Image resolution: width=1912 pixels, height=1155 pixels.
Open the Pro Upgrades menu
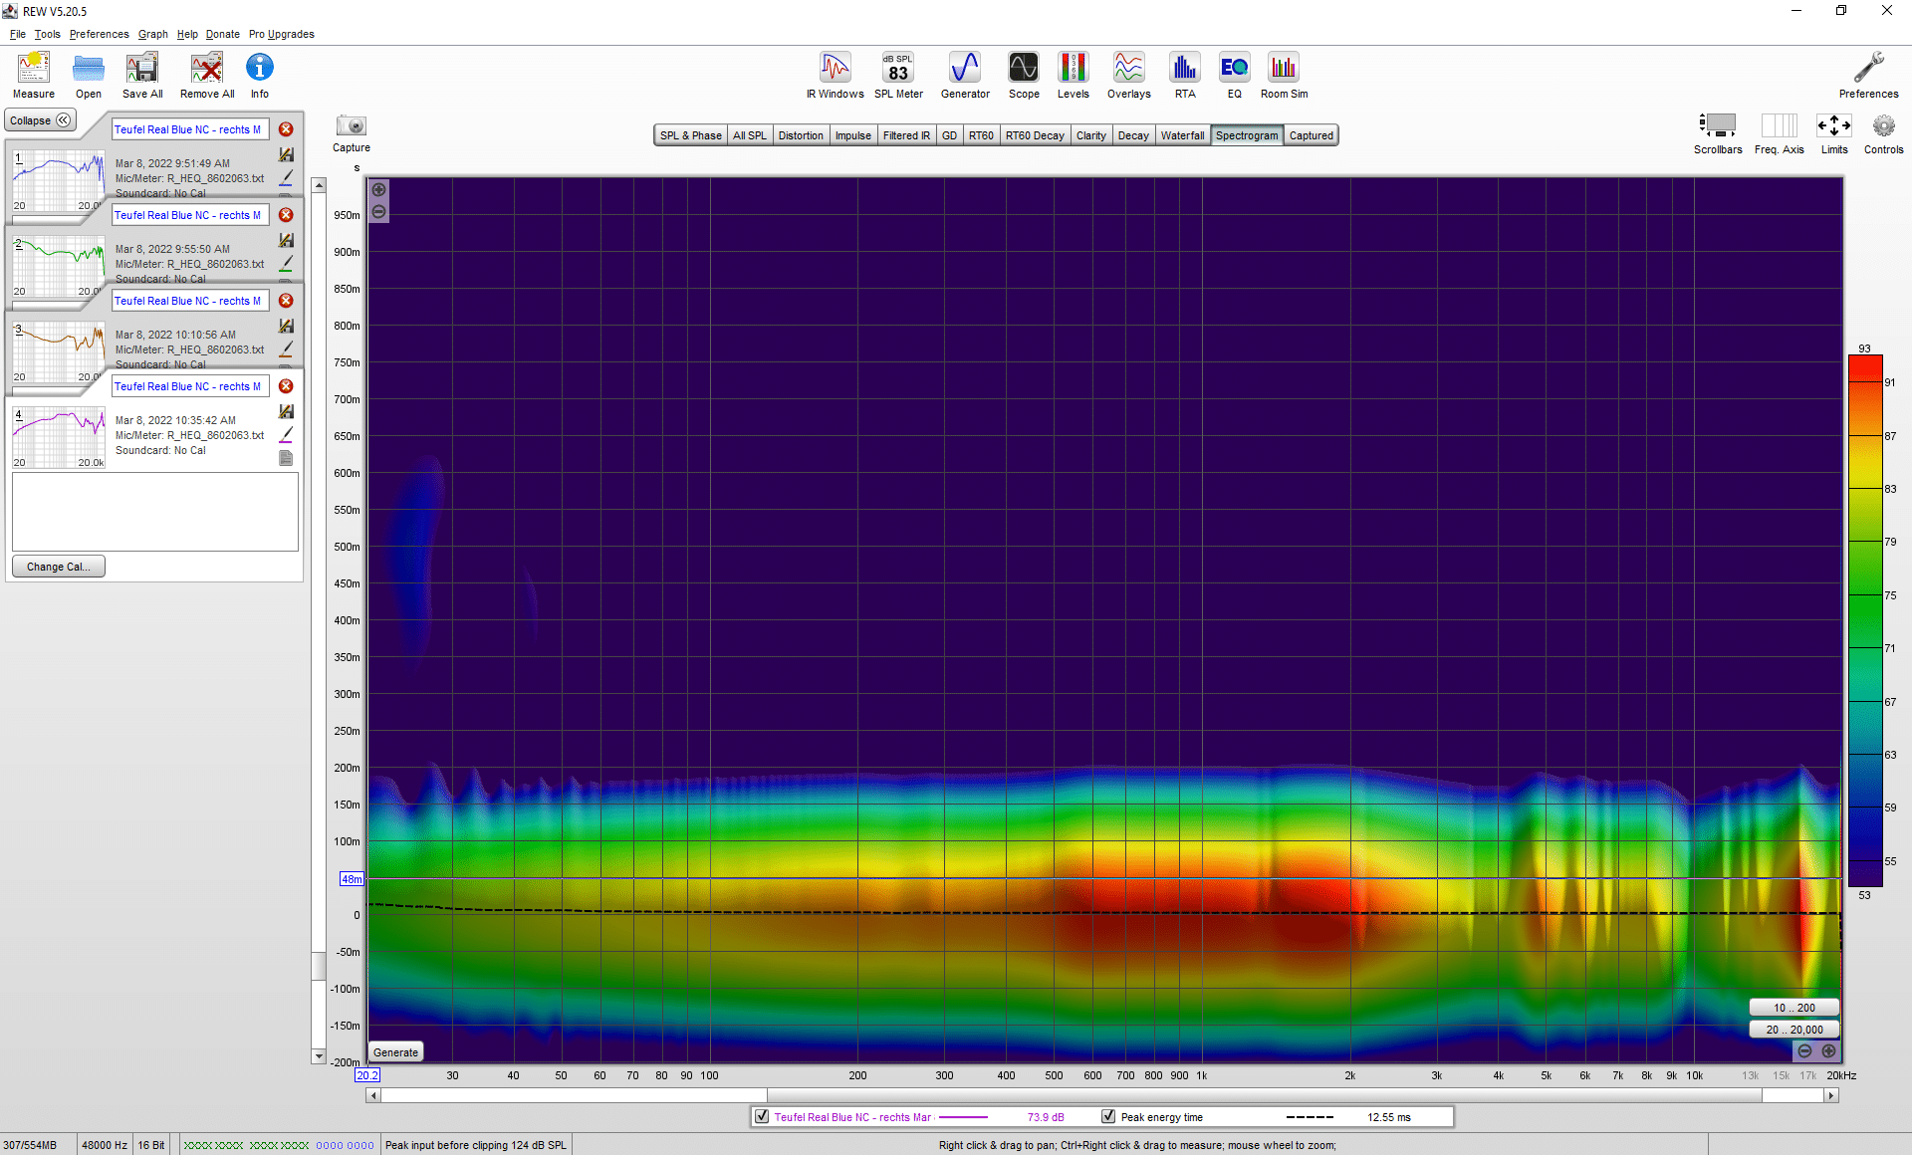click(281, 34)
